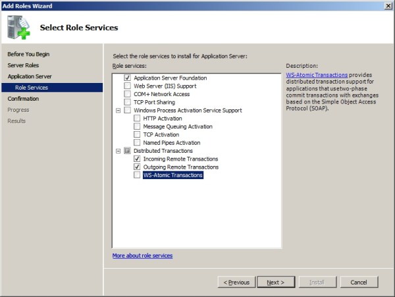Enable Message Queuing Activation
This screenshot has height=297, width=395.
[x=137, y=126]
